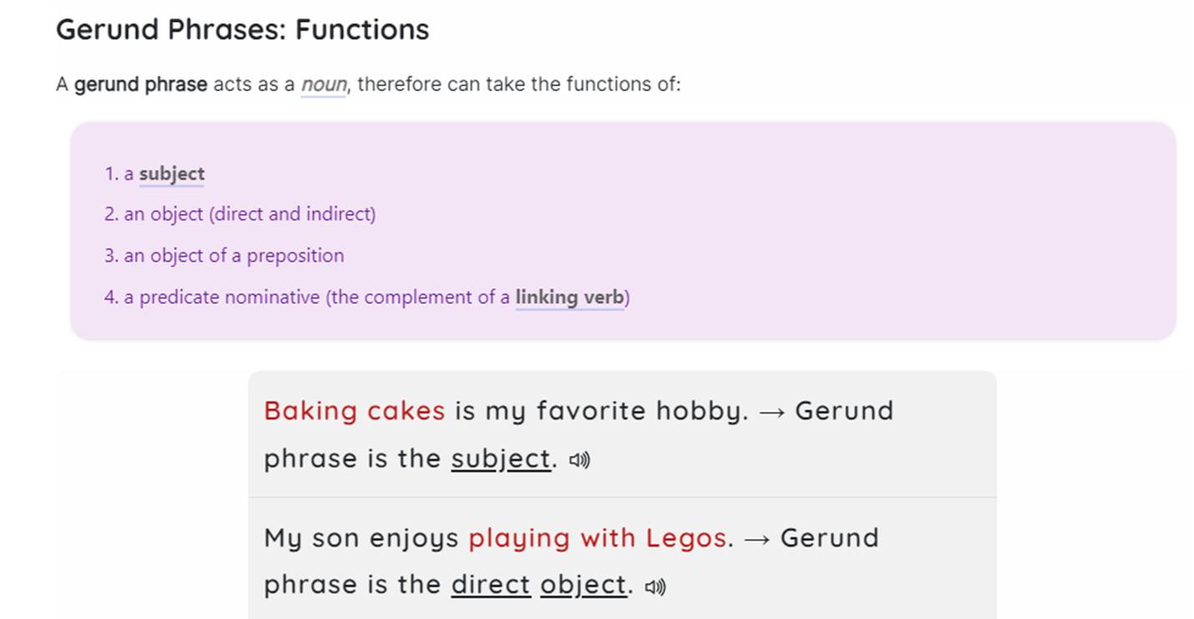This screenshot has width=1194, height=619.
Task: Click the arrow symbol in the Legos example
Action: pos(757,539)
